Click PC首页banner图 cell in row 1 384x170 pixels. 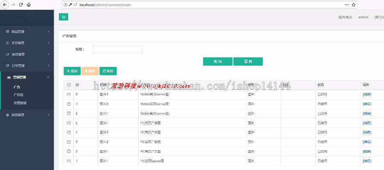click(x=152, y=161)
